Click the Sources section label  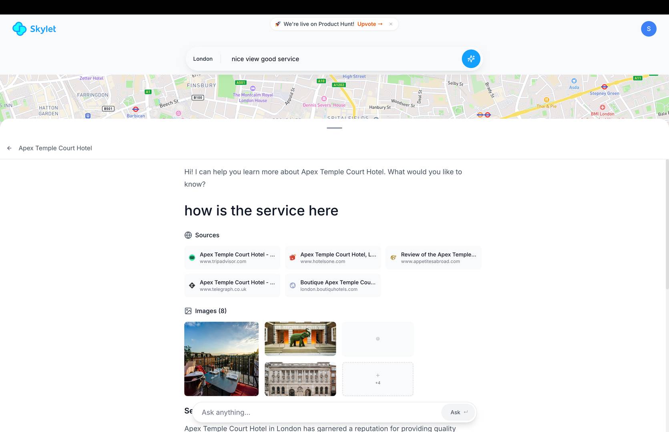click(207, 235)
